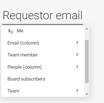Viewport: 104px width, 103px height.
Task: Open the Team member submenu chevron
Action: tap(77, 54)
